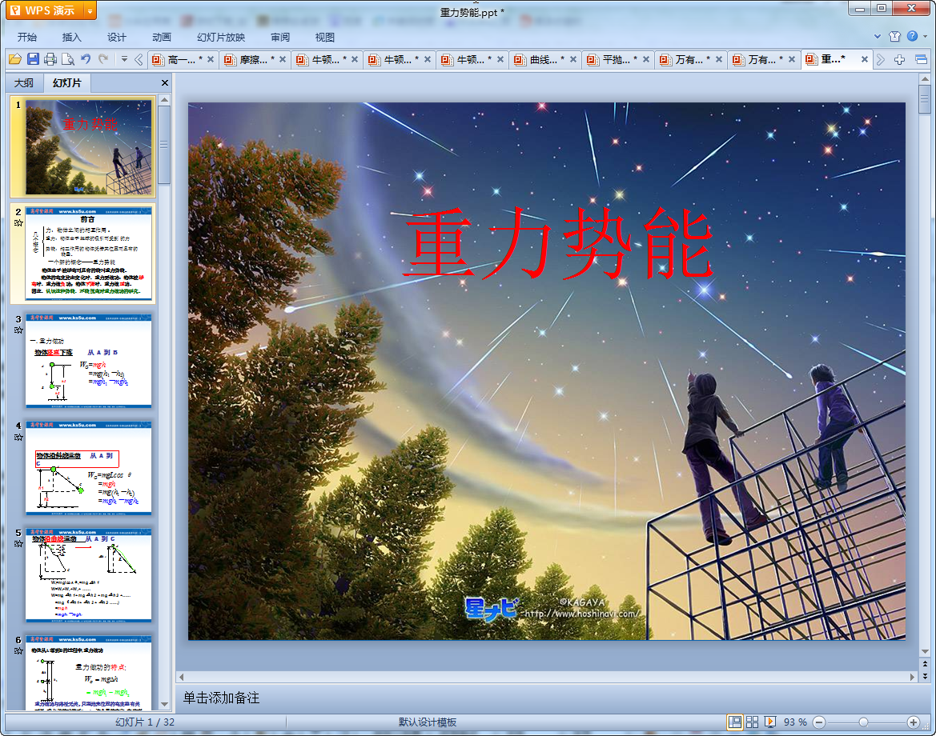
Task: Click the zoom slider handle
Action: pyautogui.click(x=863, y=722)
